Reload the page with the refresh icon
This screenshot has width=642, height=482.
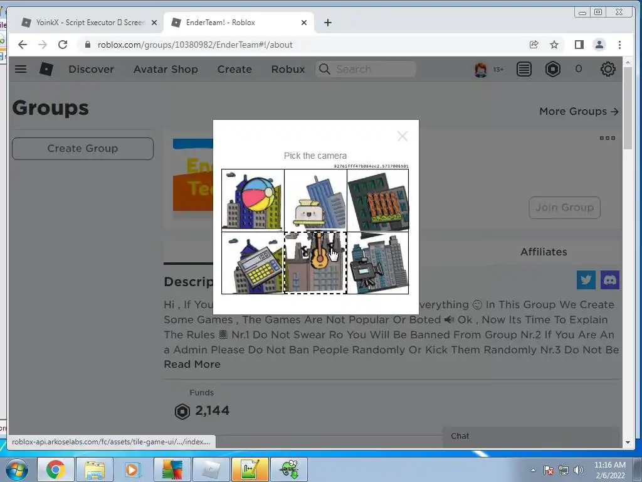tap(63, 45)
